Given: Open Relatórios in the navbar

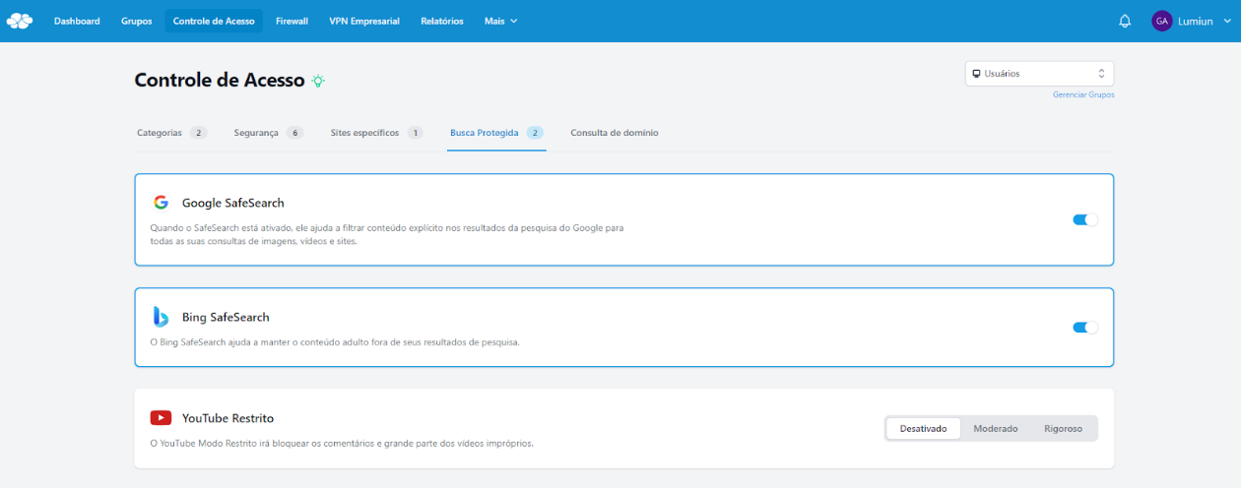Looking at the screenshot, I should click(442, 21).
